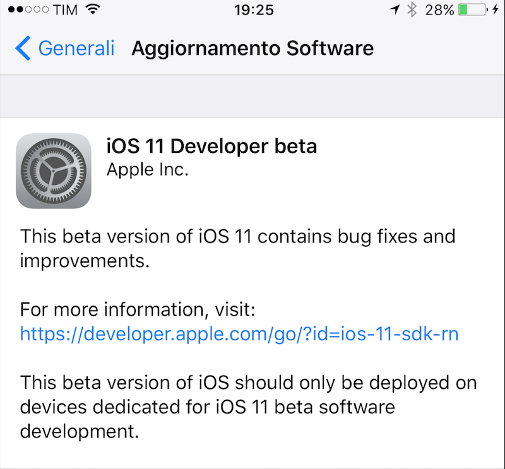The width and height of the screenshot is (505, 469).
Task: Tap the 28% battery percentage
Action: pos(439,10)
